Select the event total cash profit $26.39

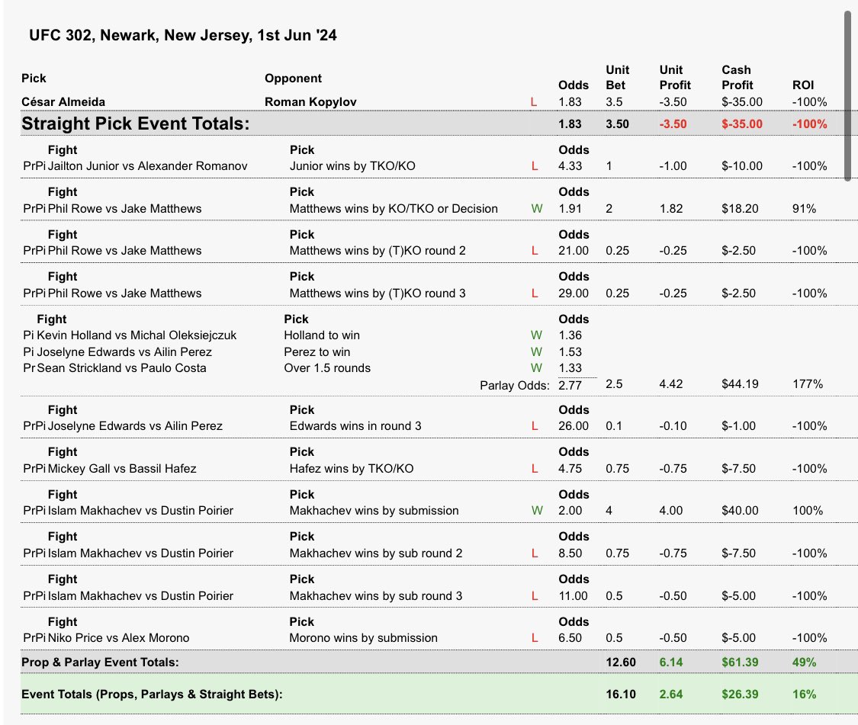740,695
